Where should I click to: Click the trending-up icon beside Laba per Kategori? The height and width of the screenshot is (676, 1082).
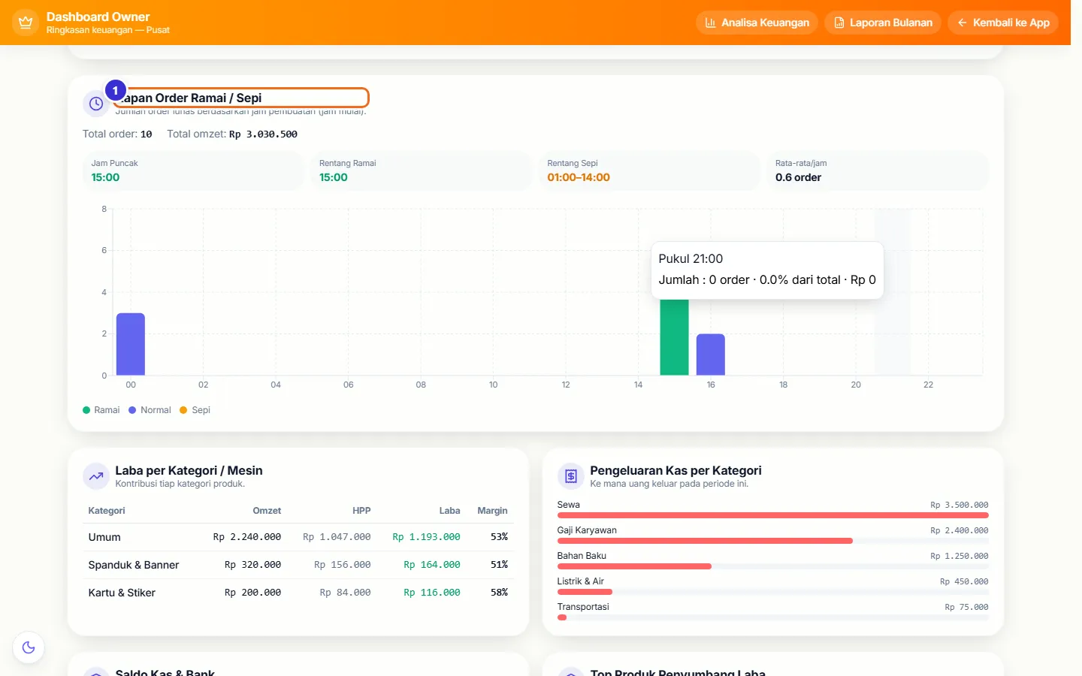pyautogui.click(x=96, y=476)
